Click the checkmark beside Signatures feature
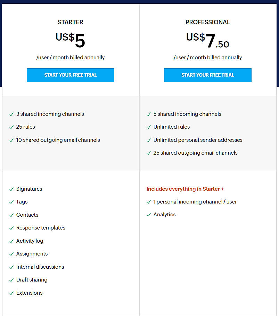Viewport: 279px width, 320px height. pyautogui.click(x=11, y=189)
